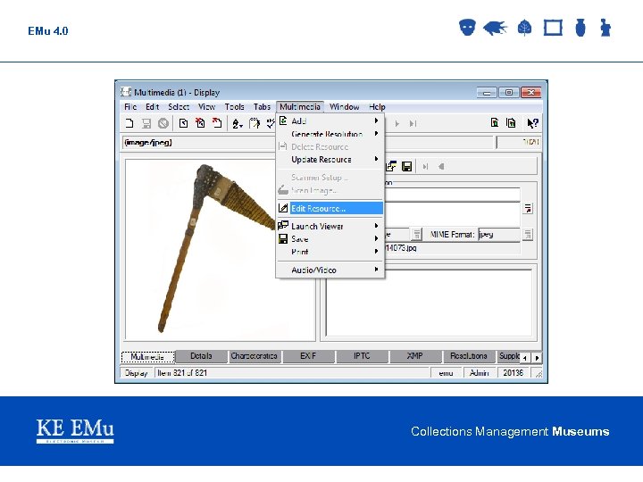Open the Tools menu
Image resolution: width=643 pixels, height=482 pixels.
coord(234,106)
